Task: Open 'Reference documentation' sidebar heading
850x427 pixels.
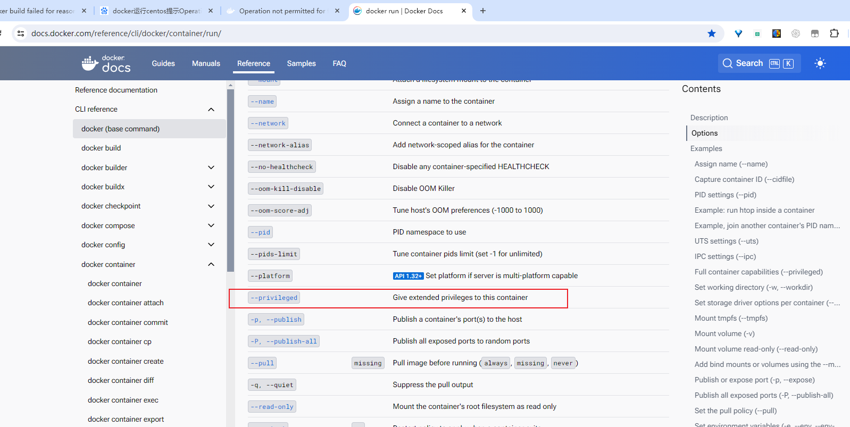Action: [x=116, y=90]
